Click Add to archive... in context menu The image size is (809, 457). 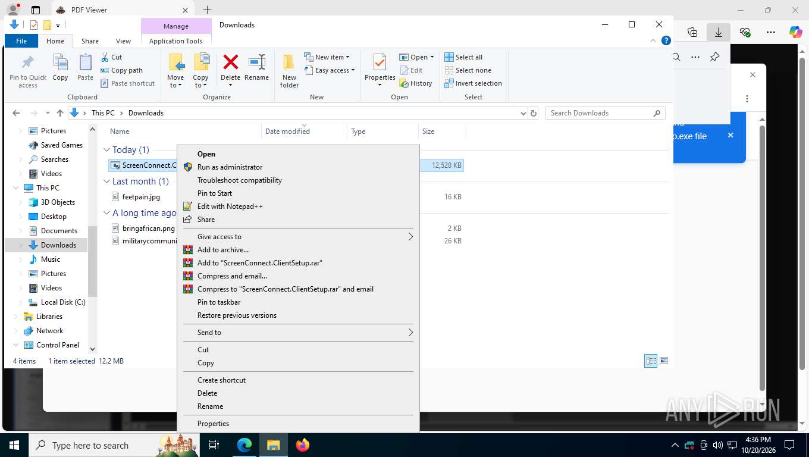click(x=223, y=250)
